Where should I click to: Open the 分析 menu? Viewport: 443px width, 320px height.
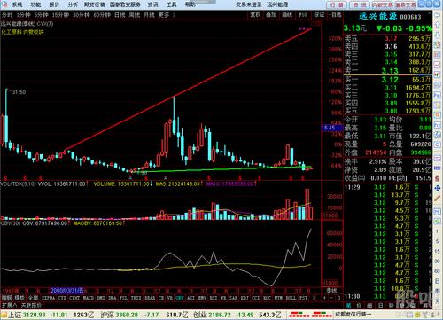(73, 4)
